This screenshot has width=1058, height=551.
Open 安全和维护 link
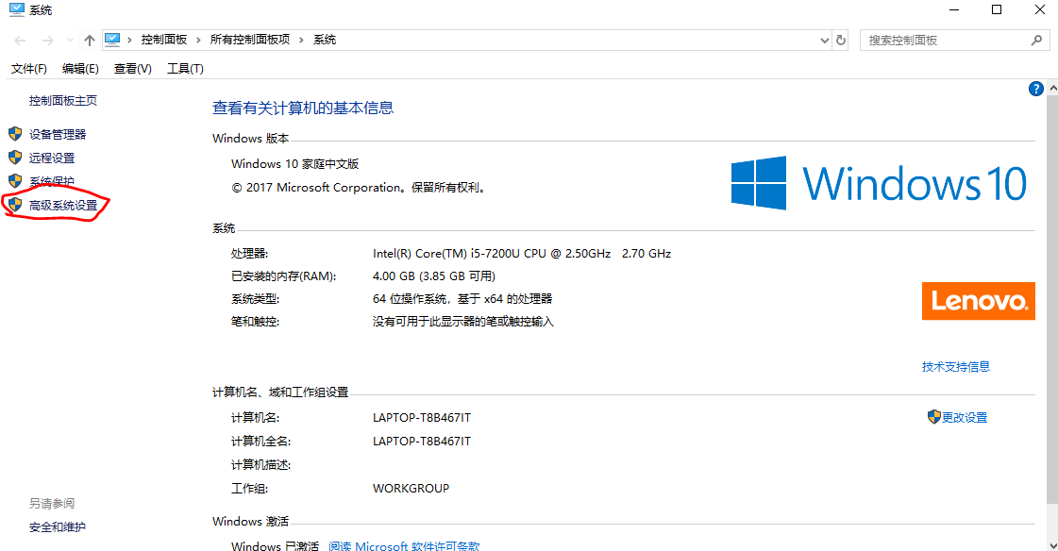click(58, 527)
